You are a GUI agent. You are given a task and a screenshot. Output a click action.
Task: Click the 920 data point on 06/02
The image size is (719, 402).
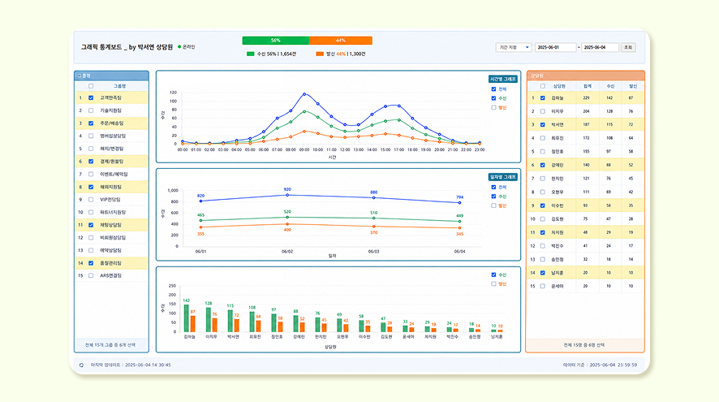coord(287,195)
